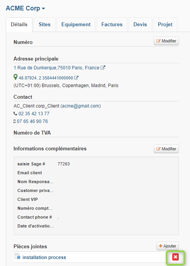Open the Equipement tab
The image size is (190, 266).
tap(76, 24)
